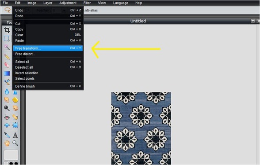This screenshot has height=165, width=260.
Task: Close the open Edit menu
Action: click(18, 3)
